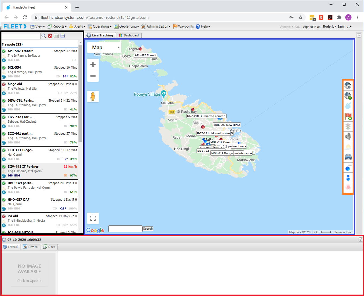
Task: Click the APJ-587 Transit map label
Action: 145,55
